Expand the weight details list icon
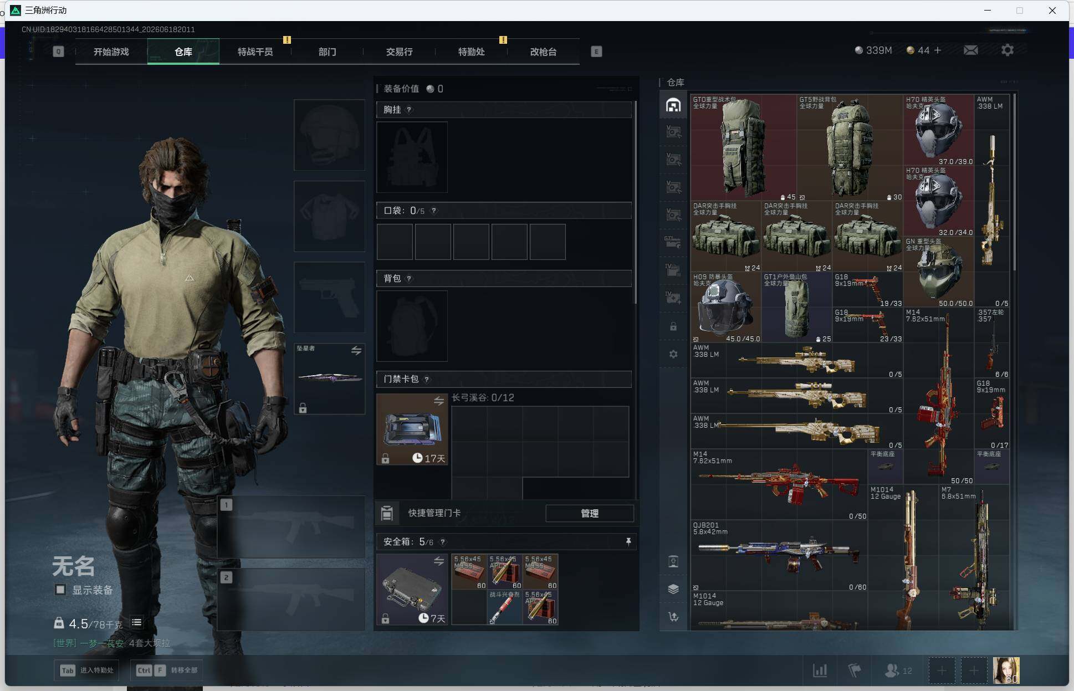The width and height of the screenshot is (1074, 691). [x=136, y=623]
